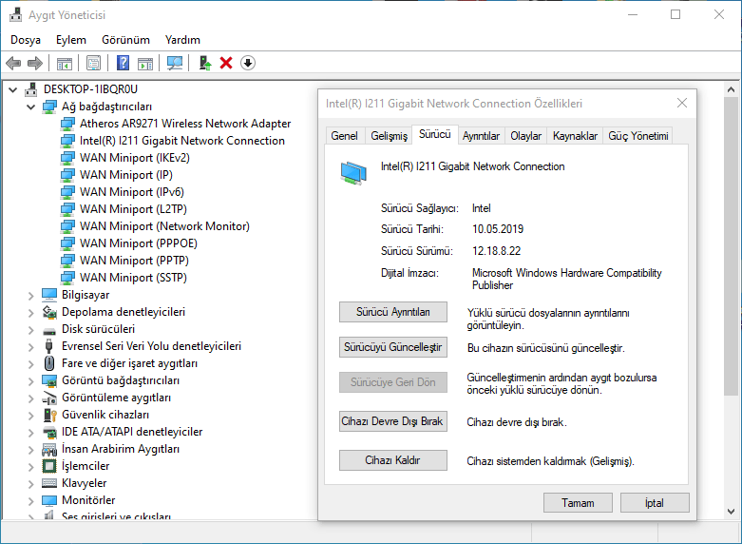The width and height of the screenshot is (742, 544).
Task: Open Properties toolbar icon
Action: pos(93,63)
